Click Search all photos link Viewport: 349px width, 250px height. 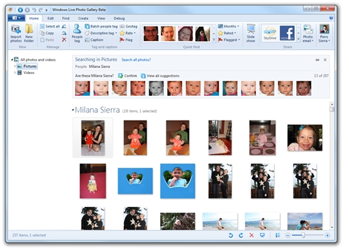pyautogui.click(x=136, y=60)
